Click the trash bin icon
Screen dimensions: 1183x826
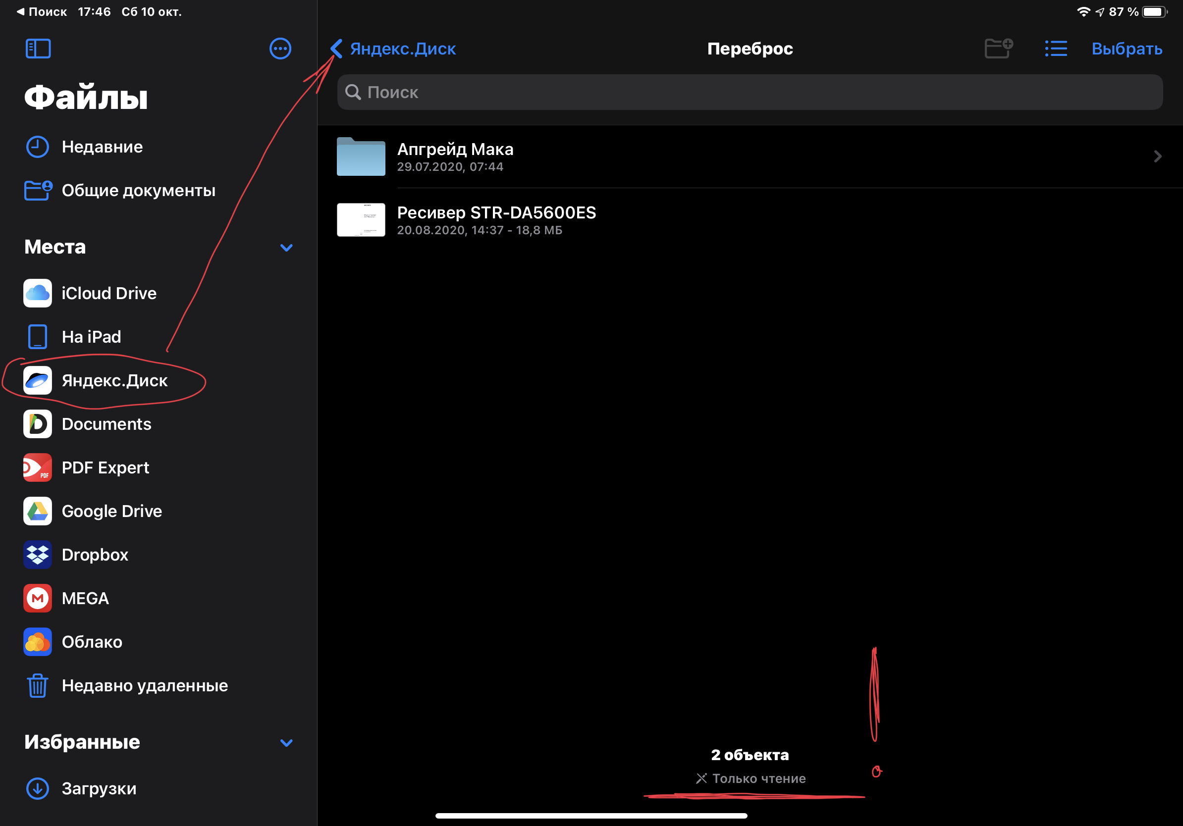(38, 685)
